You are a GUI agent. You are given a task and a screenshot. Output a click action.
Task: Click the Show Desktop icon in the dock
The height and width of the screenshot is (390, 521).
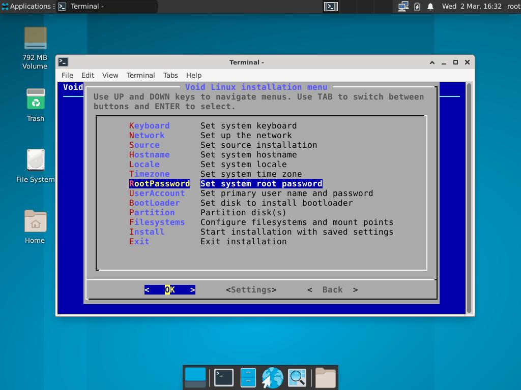tap(195, 377)
